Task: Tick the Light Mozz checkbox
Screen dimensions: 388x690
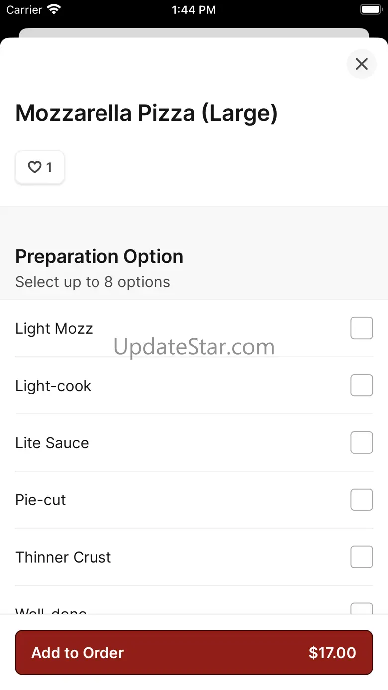Action: (362, 328)
